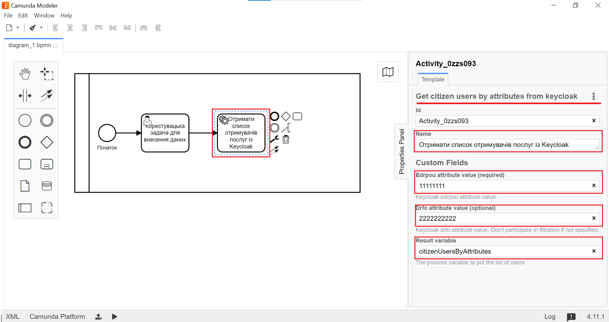Create an intermediate event from palette
Viewport: 609px width, 322px height.
47,121
